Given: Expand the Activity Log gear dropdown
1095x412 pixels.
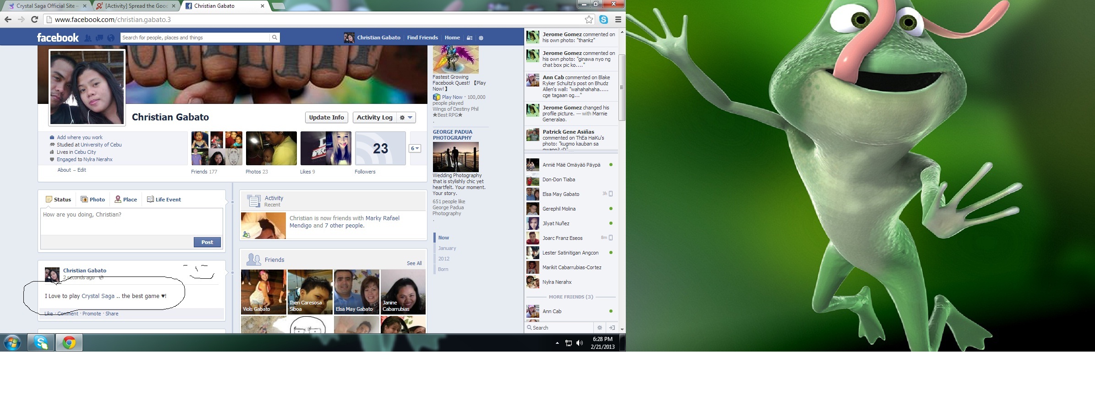Looking at the screenshot, I should pyautogui.click(x=406, y=118).
